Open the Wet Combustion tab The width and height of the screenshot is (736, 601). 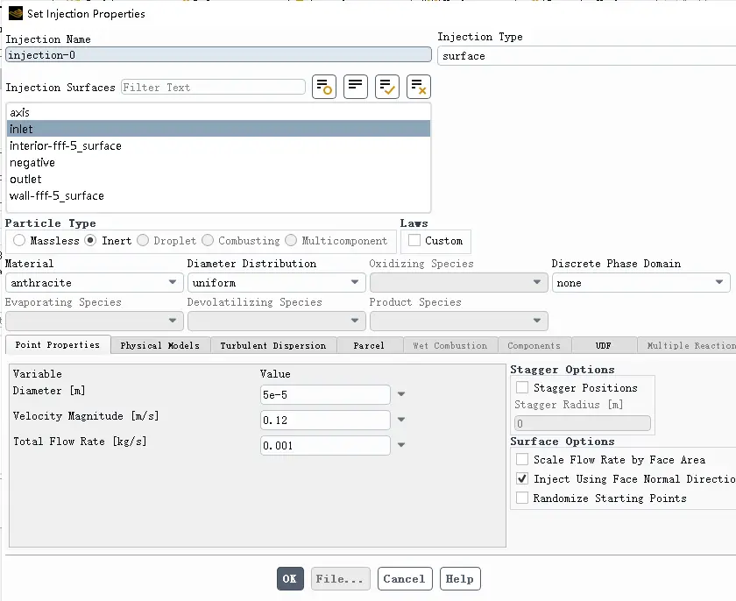450,345
